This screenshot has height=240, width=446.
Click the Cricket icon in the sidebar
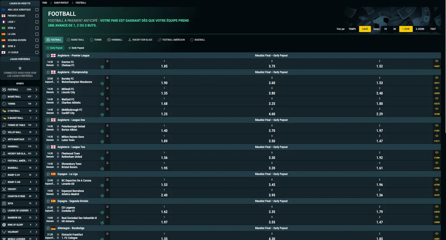pyautogui.click(x=4, y=189)
